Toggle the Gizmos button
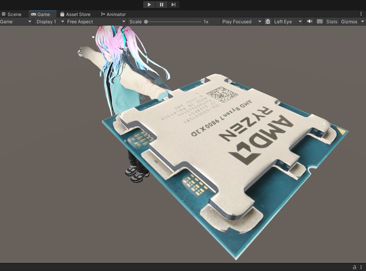The height and width of the screenshot is (271, 366). pos(349,22)
